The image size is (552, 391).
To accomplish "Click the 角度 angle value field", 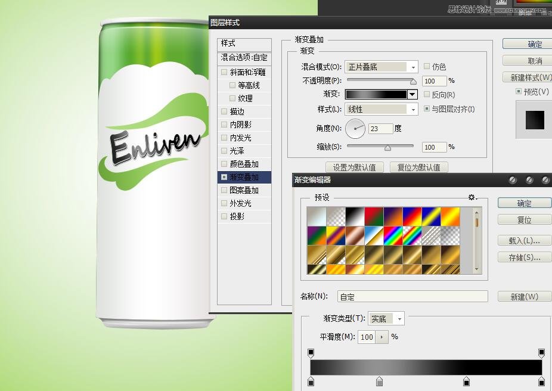I will [380, 129].
